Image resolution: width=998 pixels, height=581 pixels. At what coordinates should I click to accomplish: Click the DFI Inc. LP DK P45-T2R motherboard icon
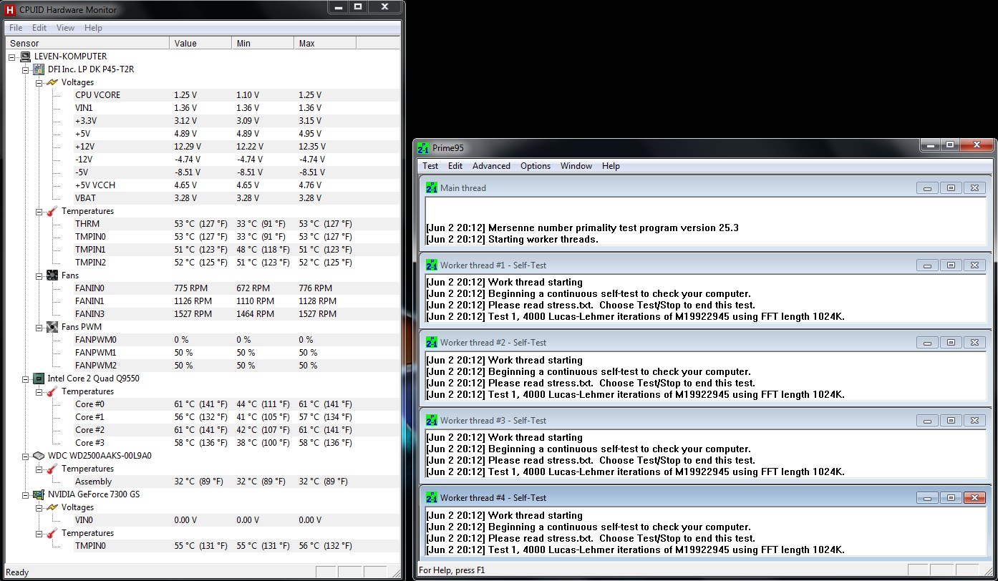tap(39, 69)
